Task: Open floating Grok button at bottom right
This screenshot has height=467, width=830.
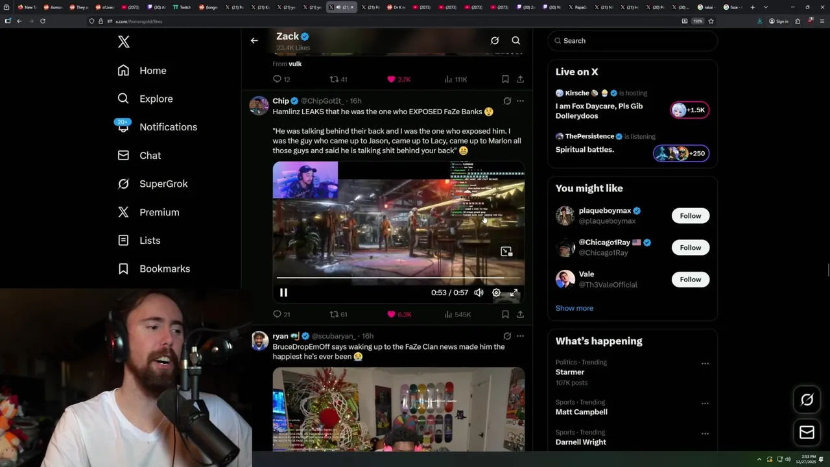Action: pos(807,400)
